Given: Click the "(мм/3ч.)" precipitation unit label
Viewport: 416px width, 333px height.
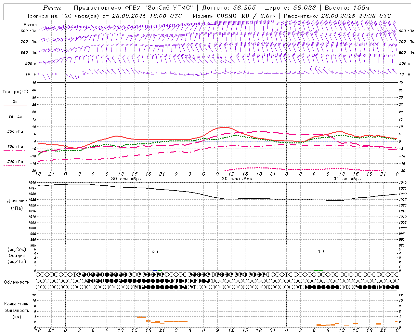Looking at the screenshot, I should tap(17, 249).
